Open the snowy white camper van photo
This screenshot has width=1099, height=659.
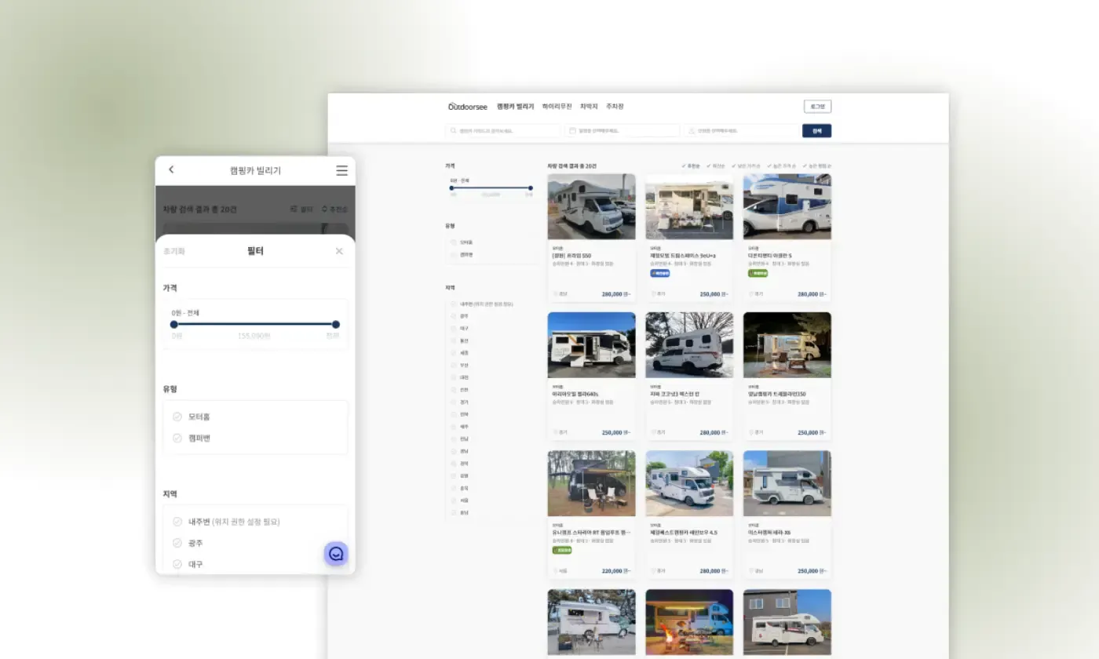[x=689, y=345]
